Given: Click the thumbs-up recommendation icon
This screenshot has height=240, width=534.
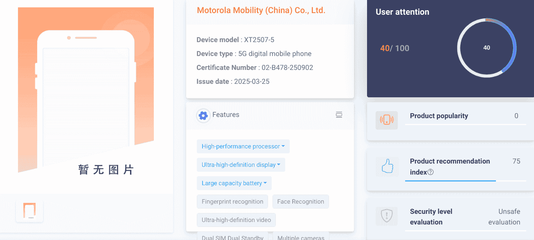Looking at the screenshot, I should [387, 166].
